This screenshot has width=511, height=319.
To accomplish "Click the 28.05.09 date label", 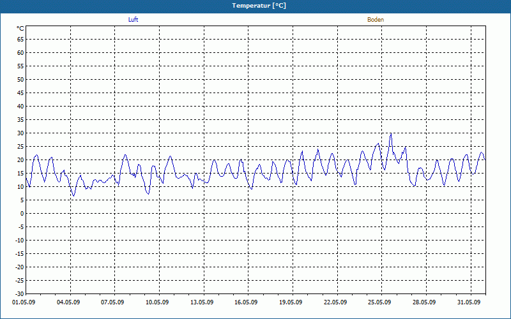I will coord(424,302).
